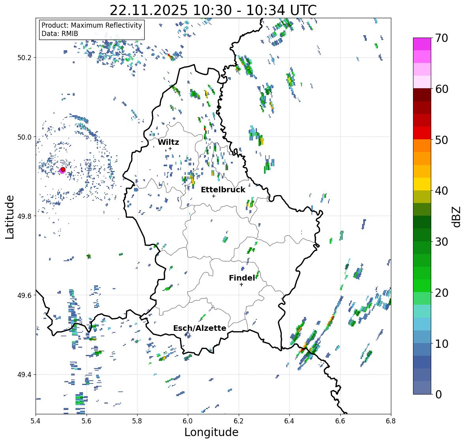Click the Wiltz station cross marker

[170, 148]
